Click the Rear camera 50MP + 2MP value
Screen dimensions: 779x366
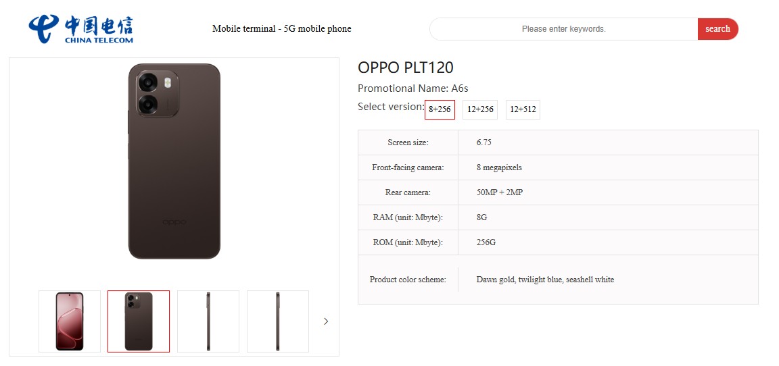pyautogui.click(x=500, y=192)
